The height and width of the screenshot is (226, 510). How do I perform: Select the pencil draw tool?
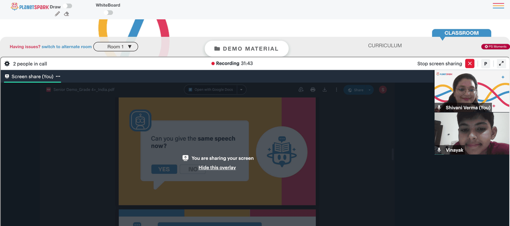click(x=57, y=14)
